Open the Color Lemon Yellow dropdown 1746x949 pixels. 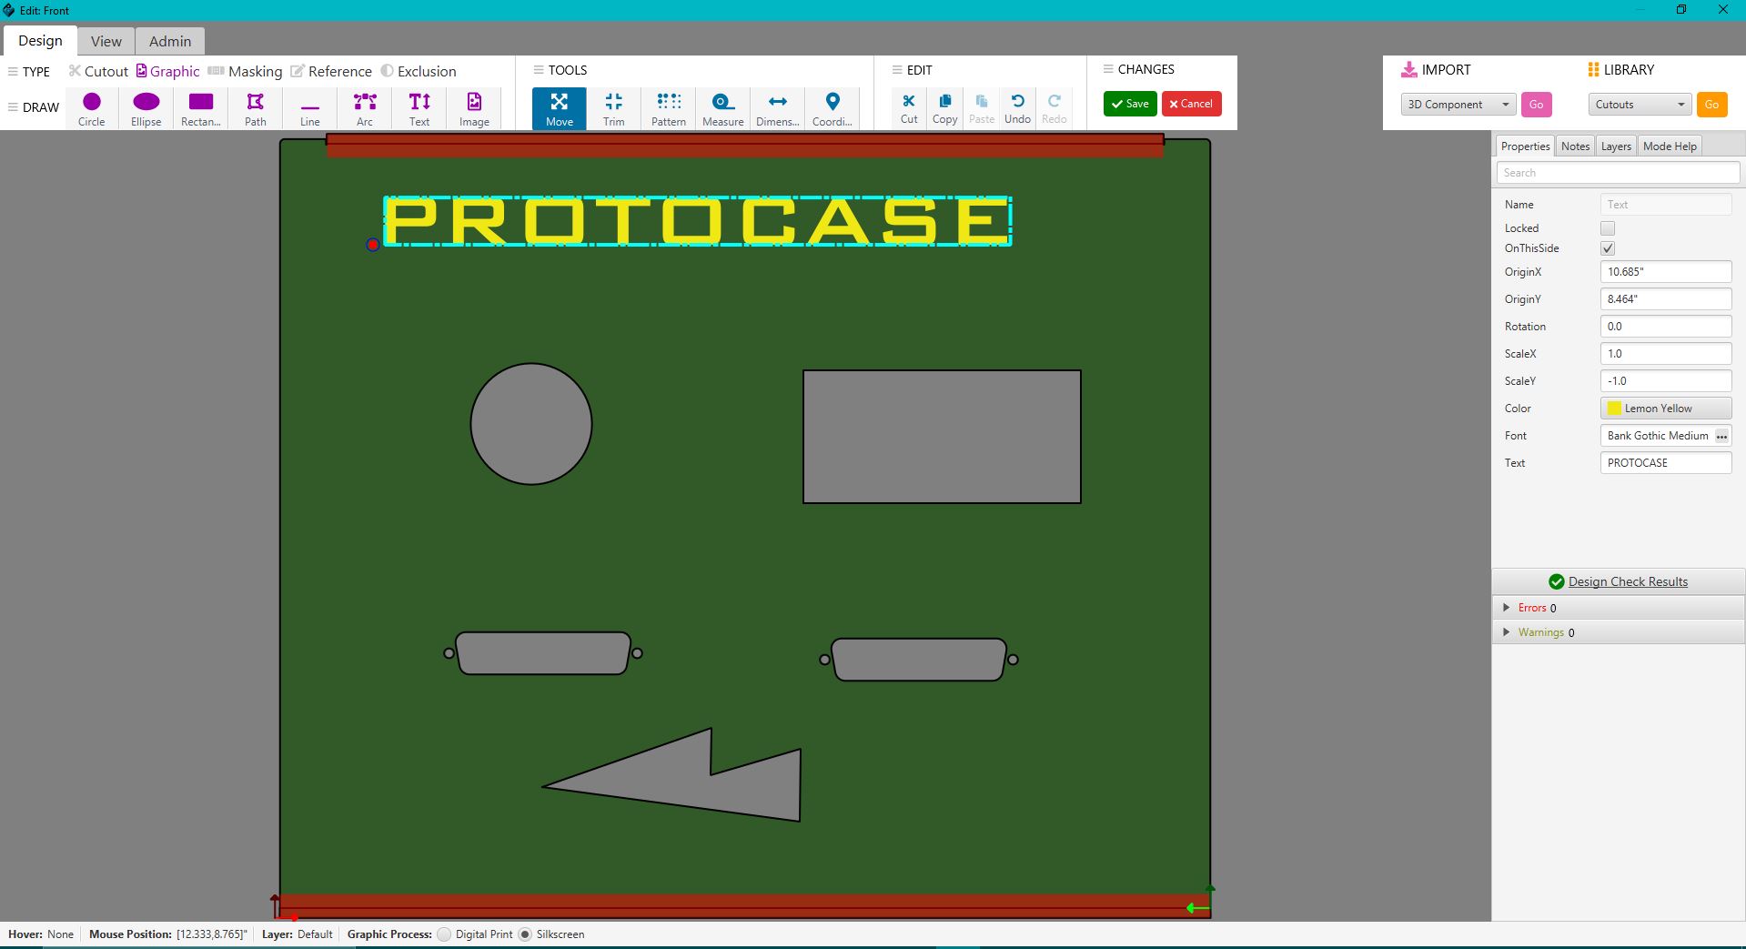click(1666, 409)
